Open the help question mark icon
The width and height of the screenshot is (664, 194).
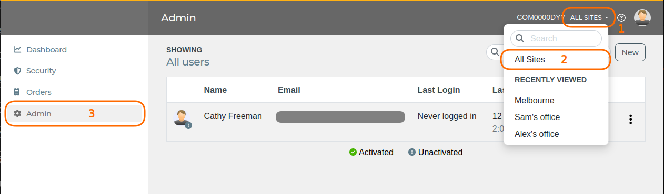tap(621, 18)
